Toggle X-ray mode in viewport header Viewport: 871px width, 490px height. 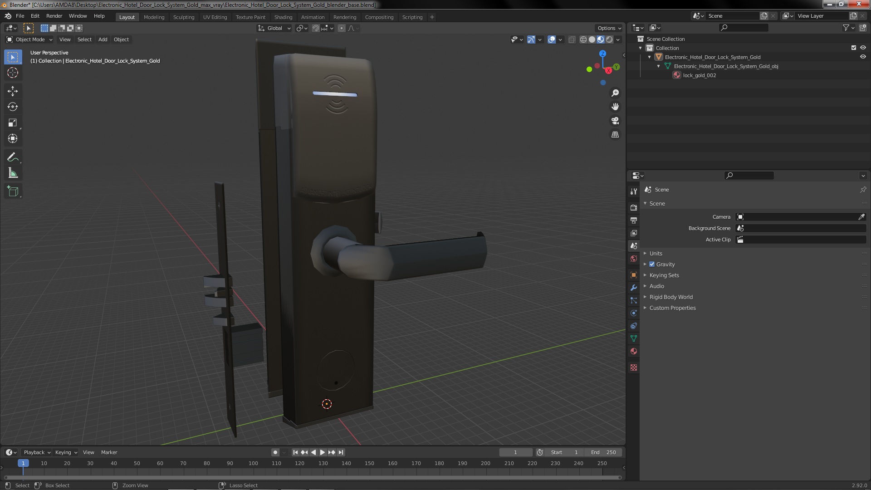click(572, 39)
